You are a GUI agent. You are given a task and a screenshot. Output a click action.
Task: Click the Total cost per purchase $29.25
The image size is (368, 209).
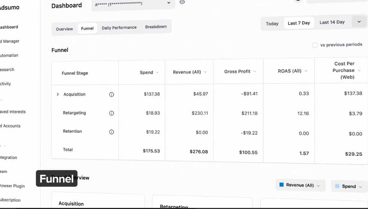(354, 154)
